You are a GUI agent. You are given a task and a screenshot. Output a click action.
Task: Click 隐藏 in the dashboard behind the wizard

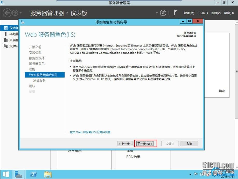222,91
